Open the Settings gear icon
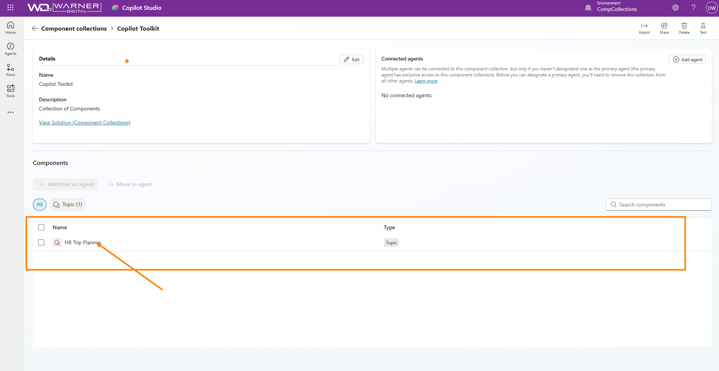 pyautogui.click(x=676, y=8)
